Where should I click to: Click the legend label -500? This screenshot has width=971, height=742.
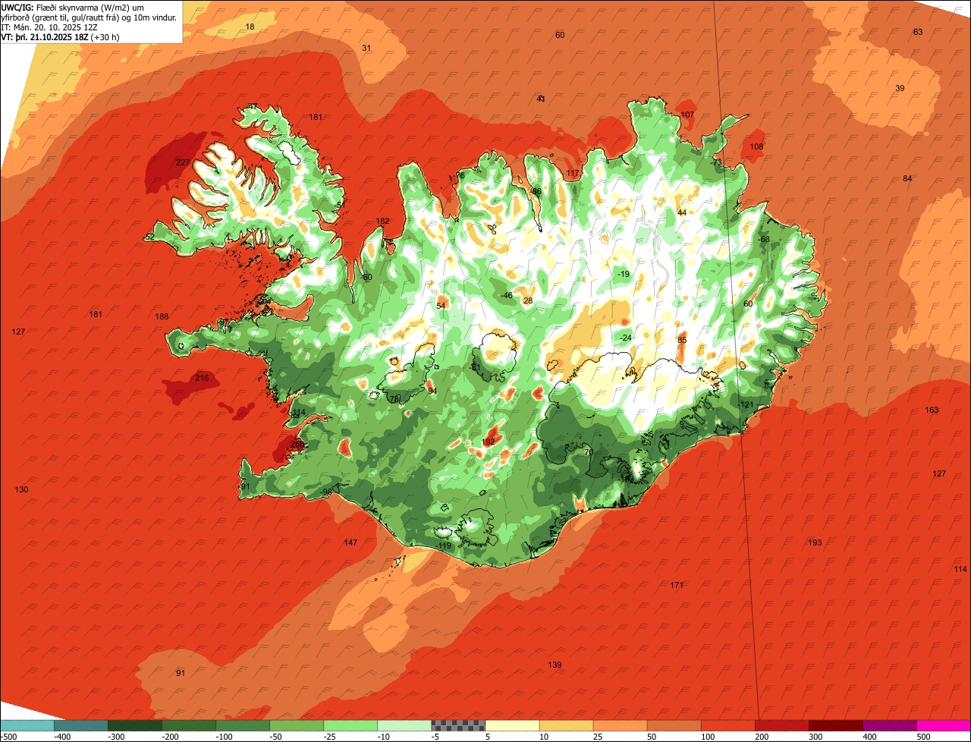[9, 737]
